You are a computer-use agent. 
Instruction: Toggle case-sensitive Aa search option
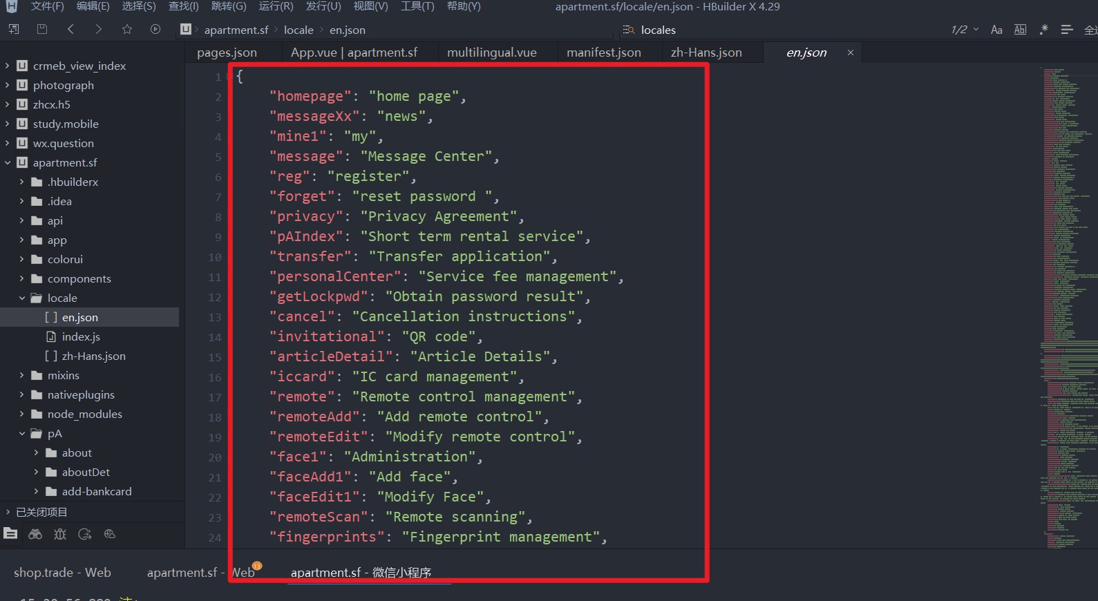(996, 30)
